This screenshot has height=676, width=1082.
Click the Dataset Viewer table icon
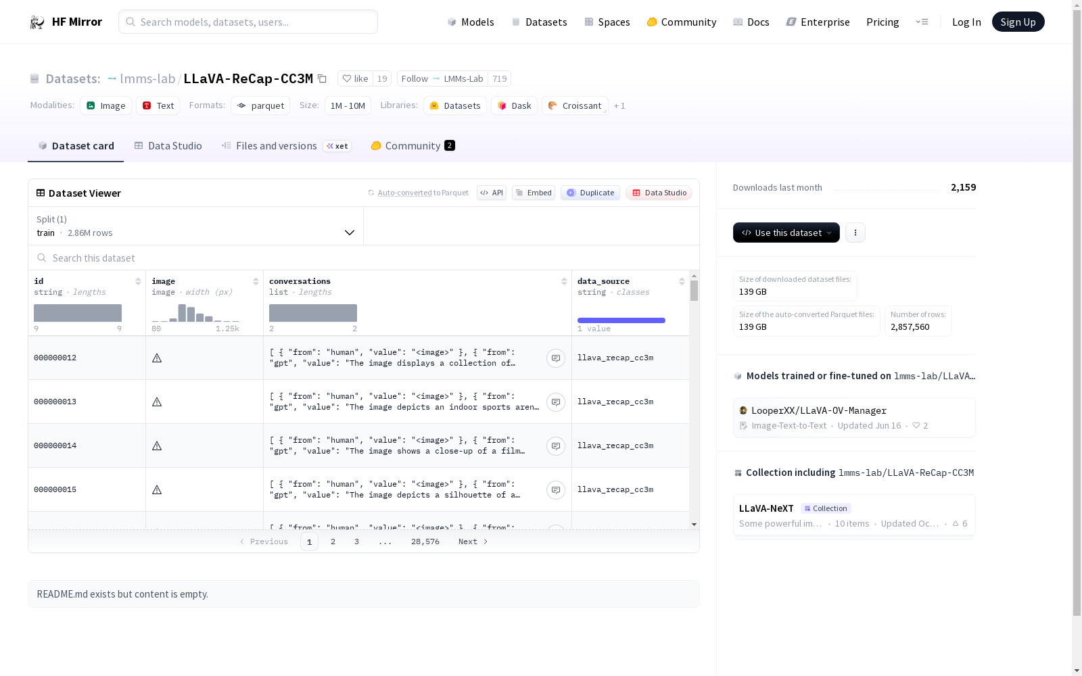(x=41, y=193)
